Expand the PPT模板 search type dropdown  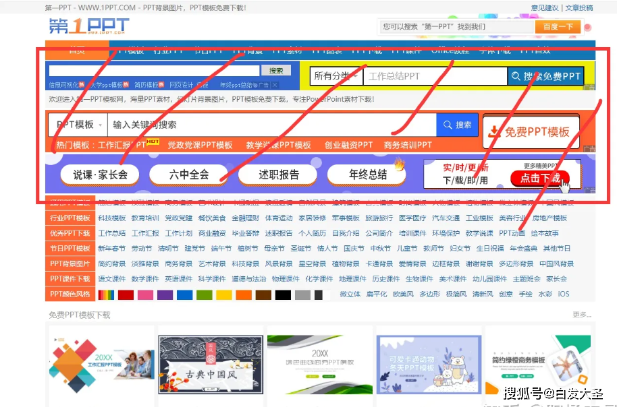(x=79, y=125)
